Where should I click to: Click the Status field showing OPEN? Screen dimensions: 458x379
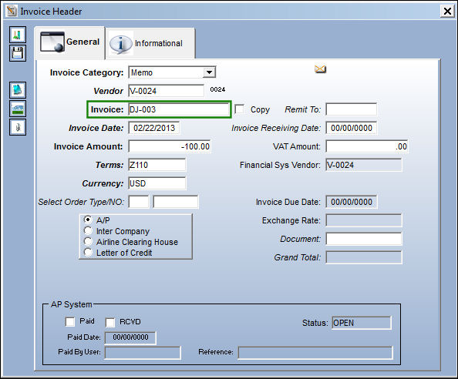coord(362,323)
